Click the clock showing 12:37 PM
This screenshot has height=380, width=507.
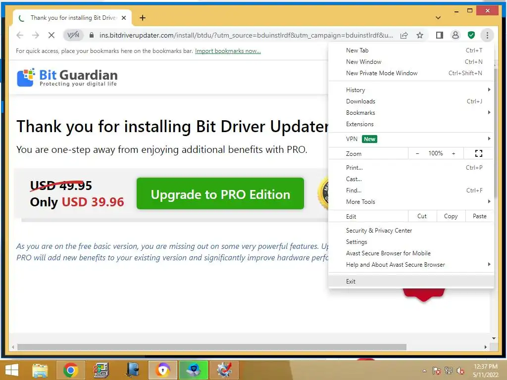click(x=485, y=367)
